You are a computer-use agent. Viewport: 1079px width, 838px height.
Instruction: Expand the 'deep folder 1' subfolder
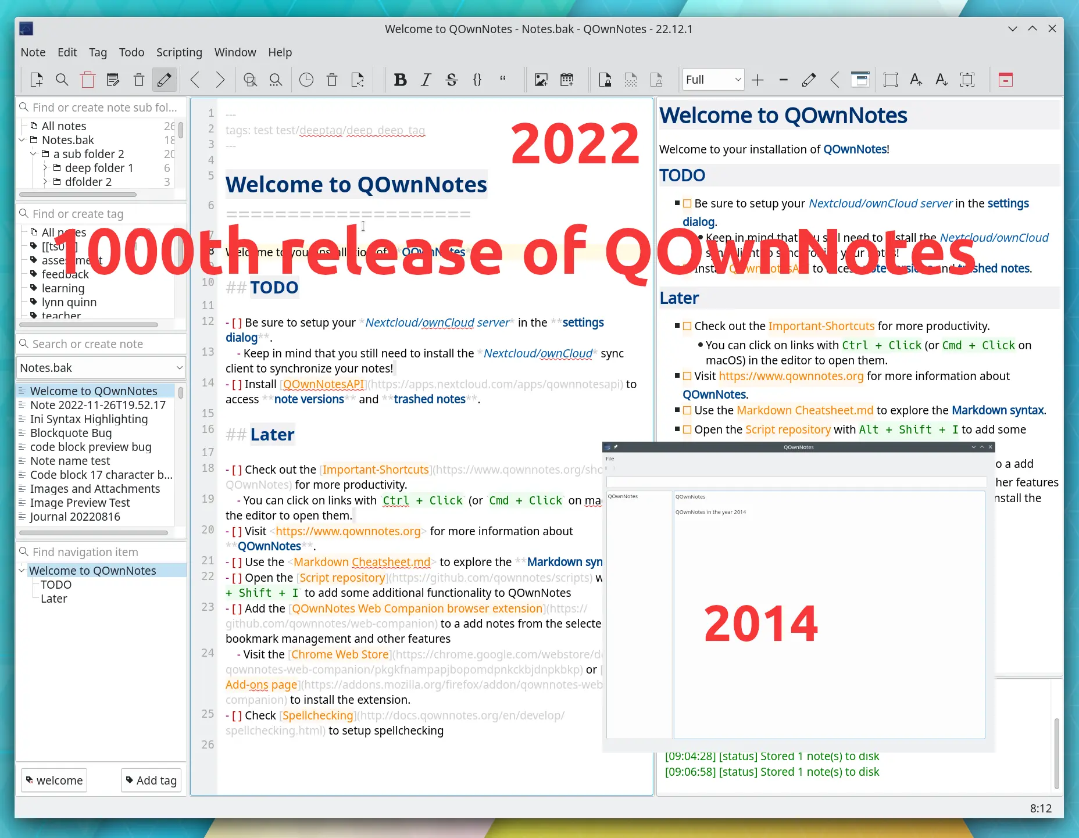[x=45, y=167]
